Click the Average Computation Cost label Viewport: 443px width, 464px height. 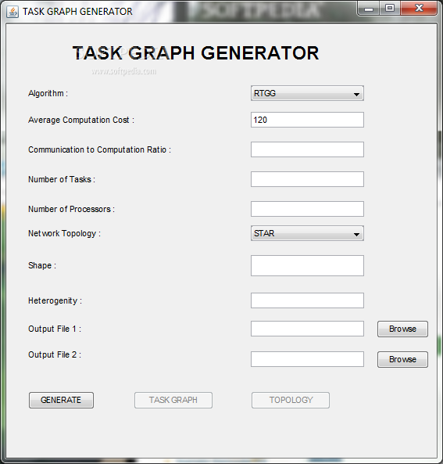[81, 120]
